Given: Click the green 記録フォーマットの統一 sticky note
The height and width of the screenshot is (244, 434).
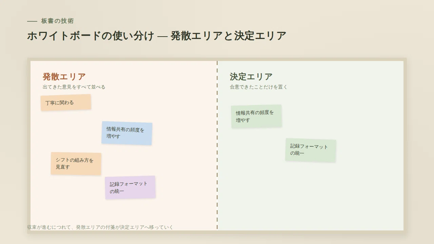Looking at the screenshot, I should (x=311, y=150).
